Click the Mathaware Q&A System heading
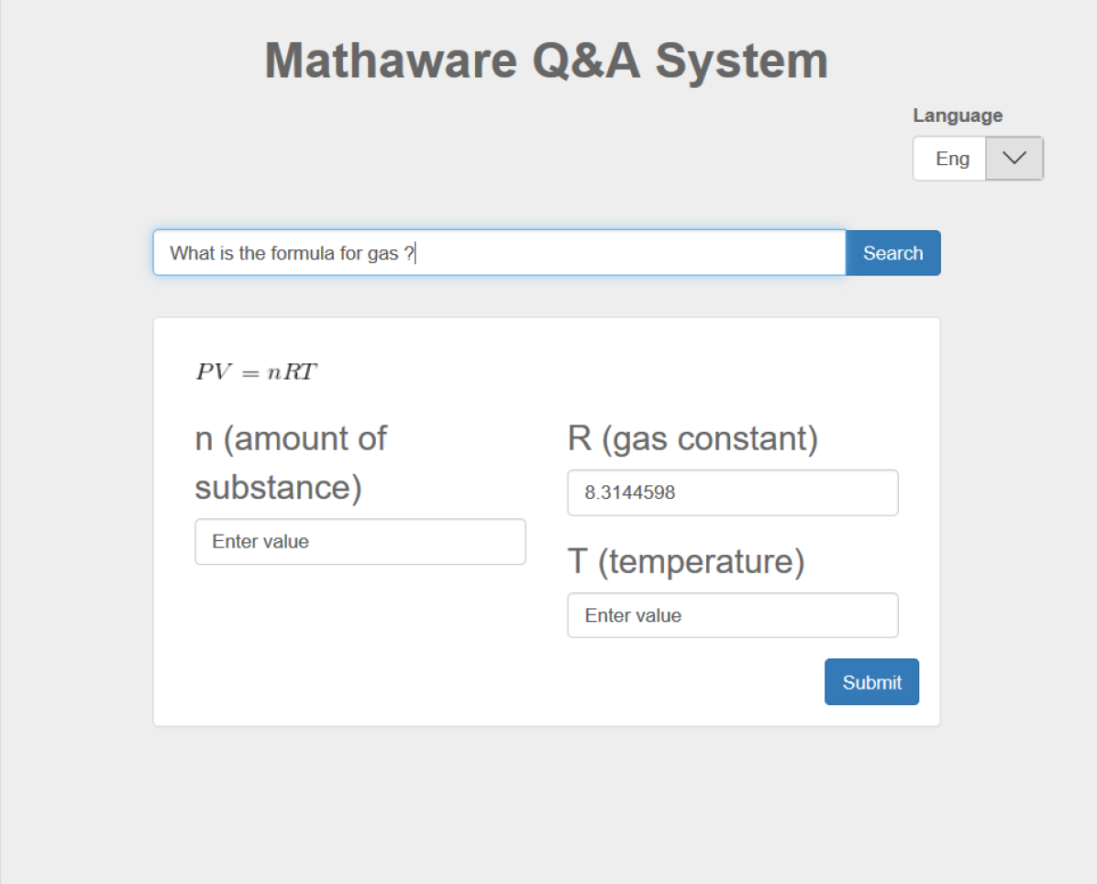Screen dimensions: 1097x884 [547, 61]
